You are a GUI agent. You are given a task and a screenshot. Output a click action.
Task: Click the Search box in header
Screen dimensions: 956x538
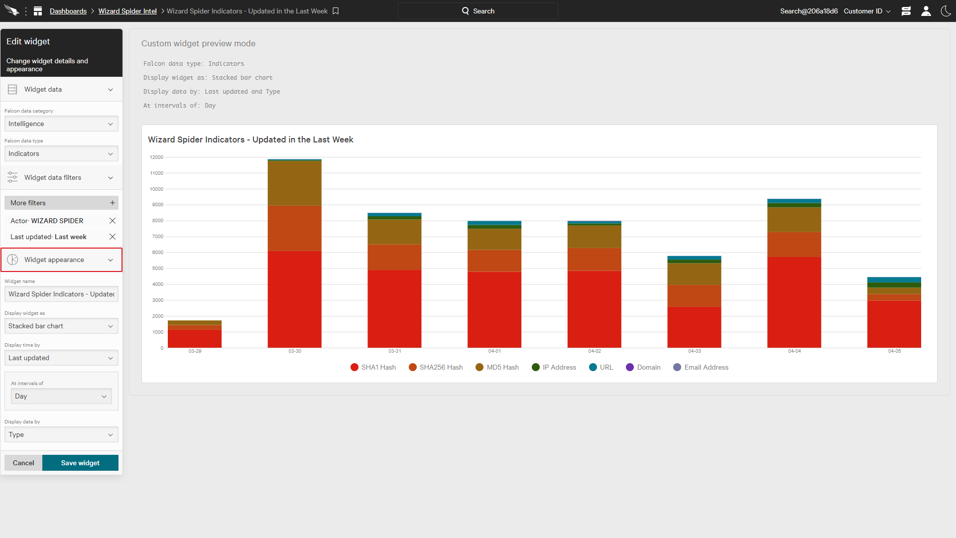pyautogui.click(x=478, y=11)
